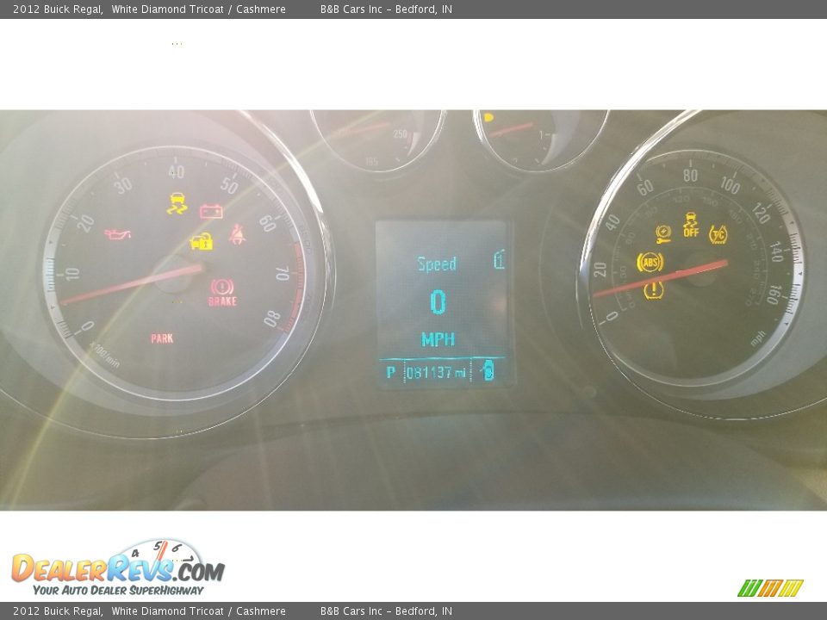827x620 pixels.
Task: Click the fuel door icon on center display
Action: tap(500, 259)
